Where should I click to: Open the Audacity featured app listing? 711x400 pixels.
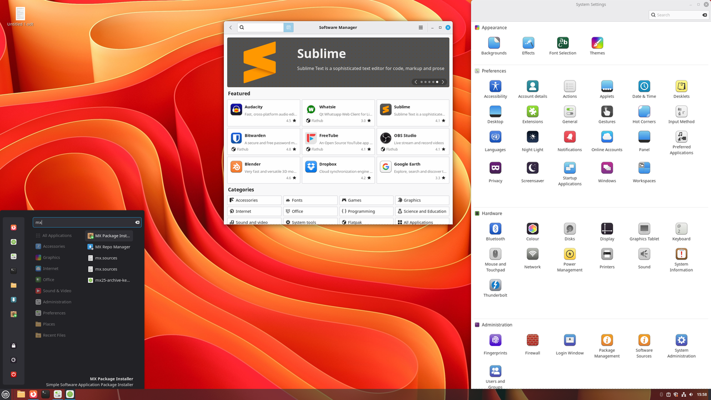click(263, 112)
